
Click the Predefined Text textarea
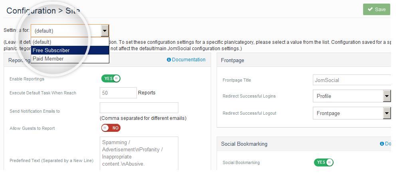(139, 153)
